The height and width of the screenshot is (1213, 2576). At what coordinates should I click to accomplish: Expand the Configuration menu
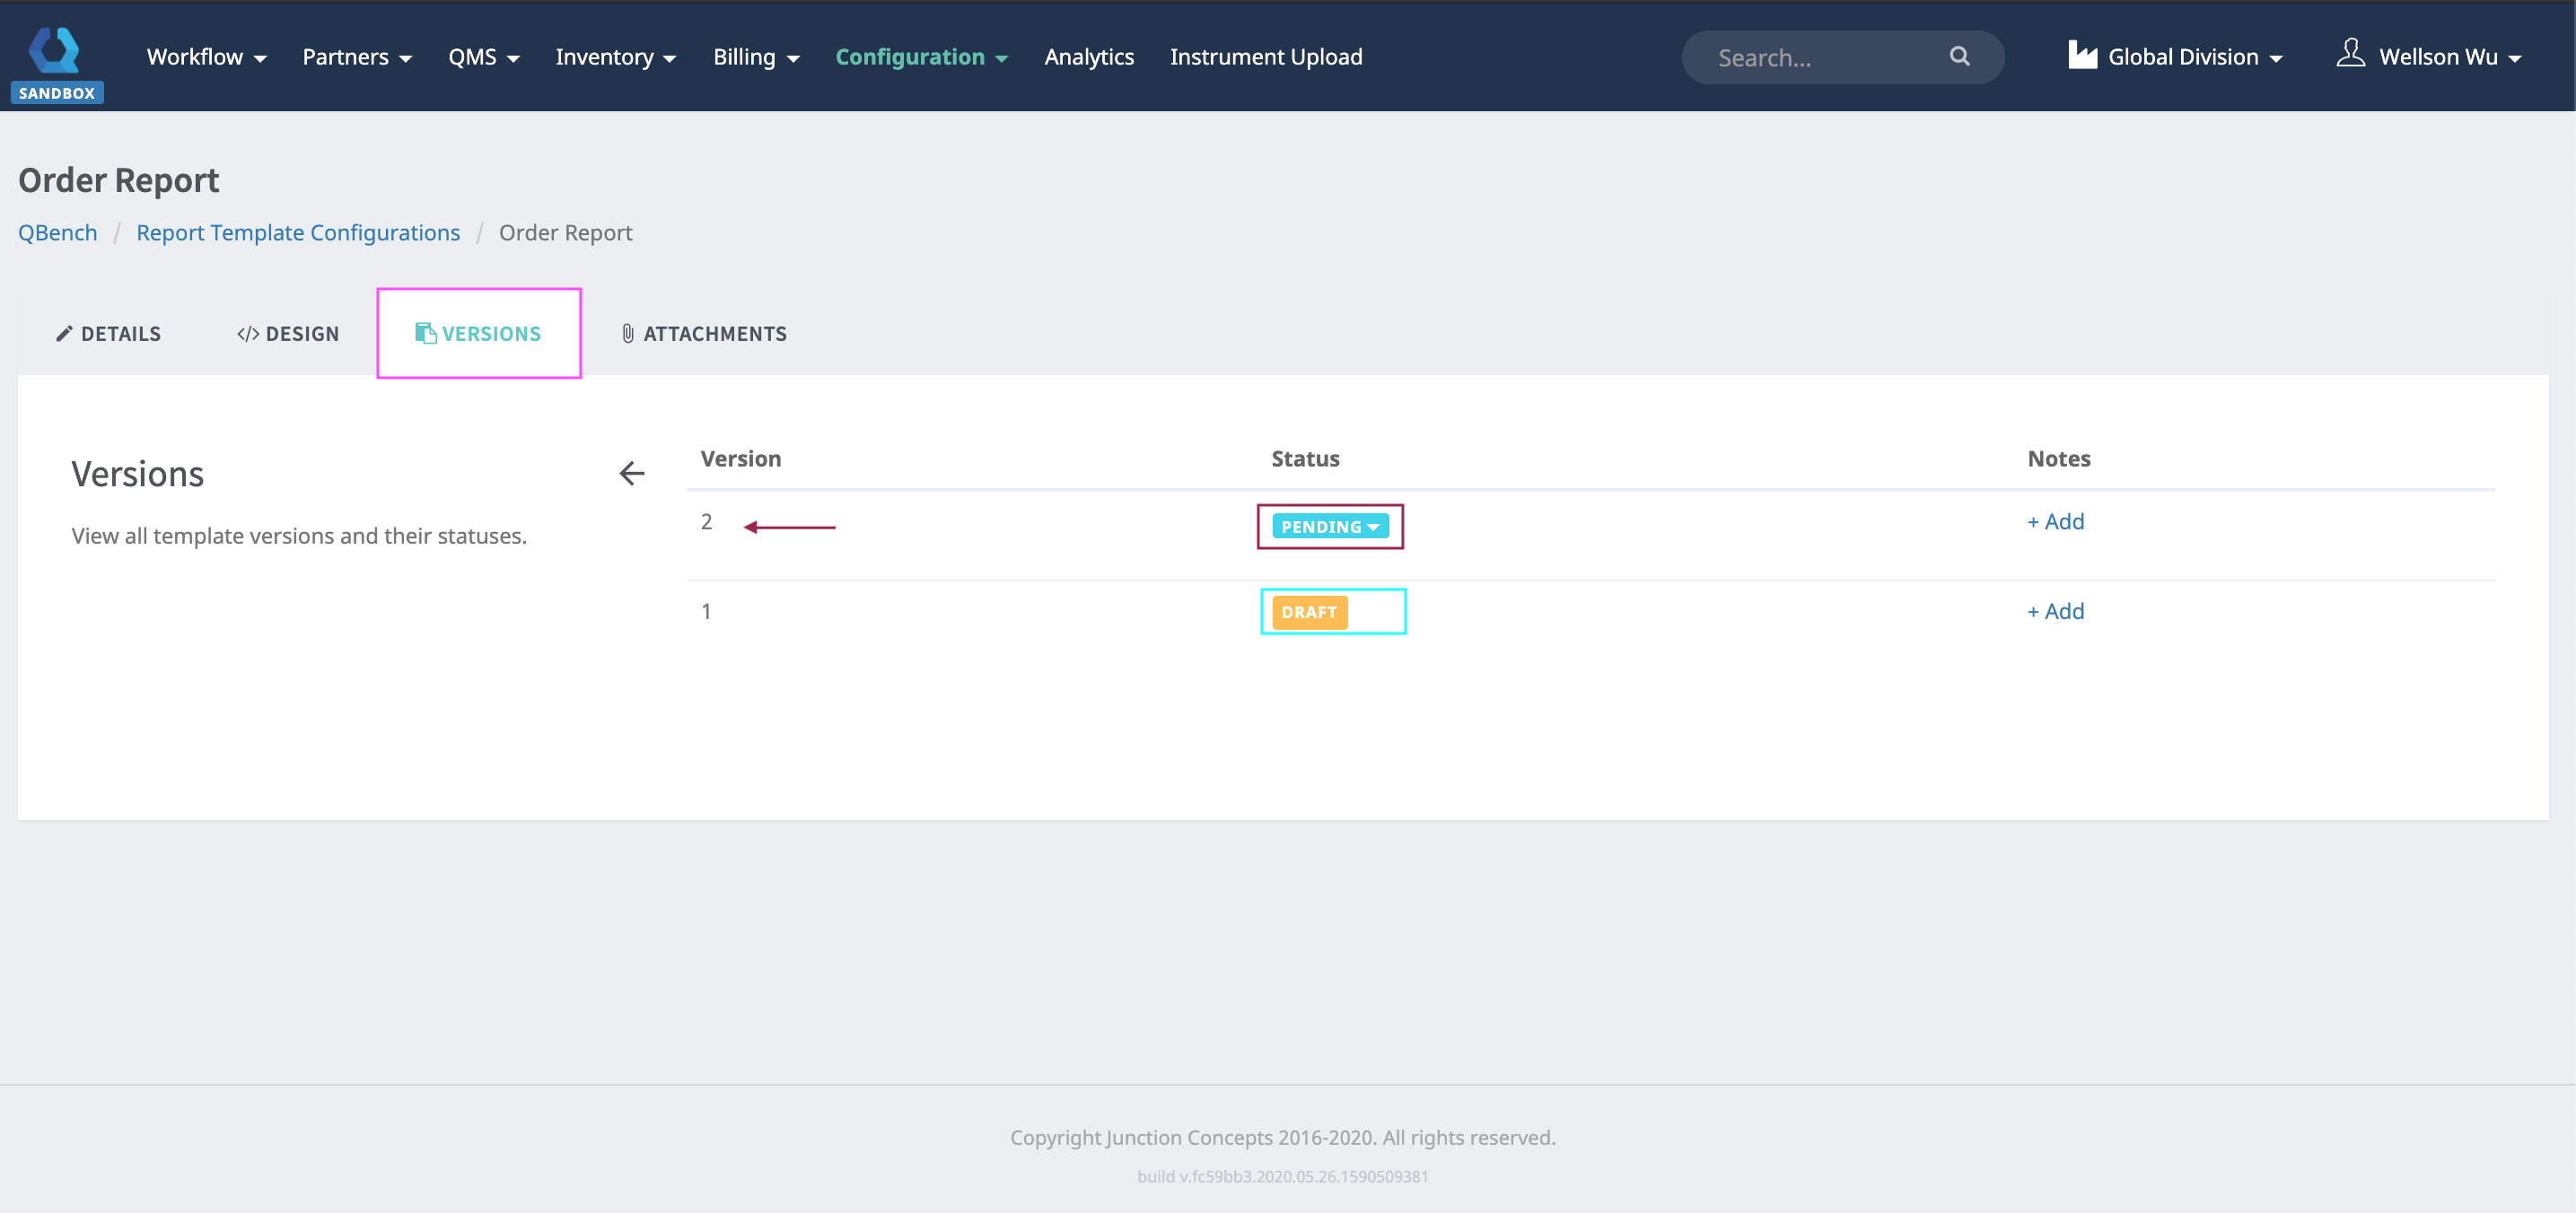pyautogui.click(x=921, y=57)
